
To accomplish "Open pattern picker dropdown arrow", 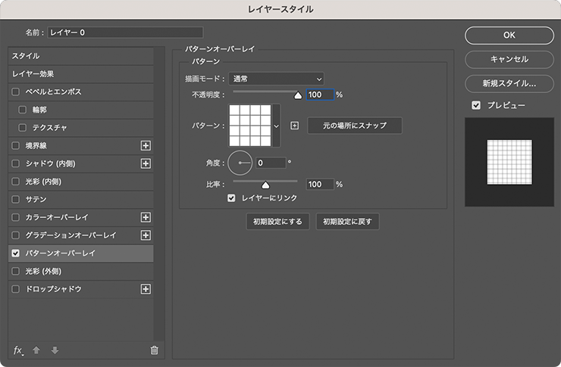I will coord(276,126).
